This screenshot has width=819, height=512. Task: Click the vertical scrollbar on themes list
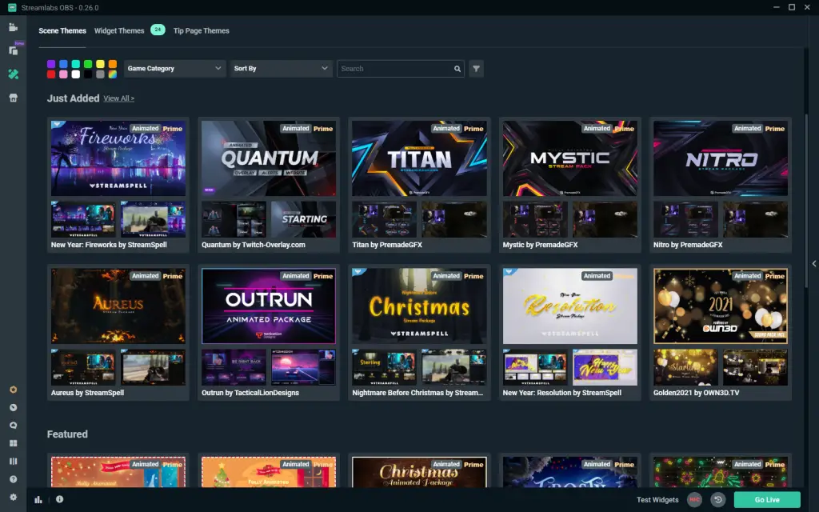click(x=806, y=201)
